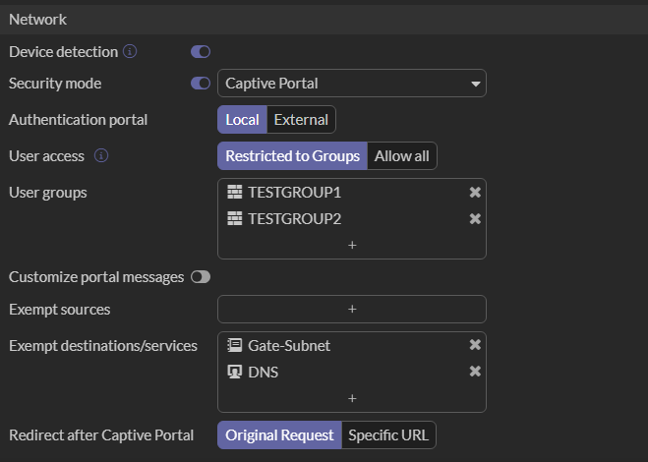Open the Captive Portal security mode dropdown

coord(351,84)
